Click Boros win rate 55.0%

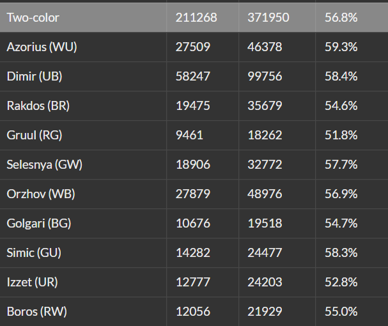click(x=341, y=312)
